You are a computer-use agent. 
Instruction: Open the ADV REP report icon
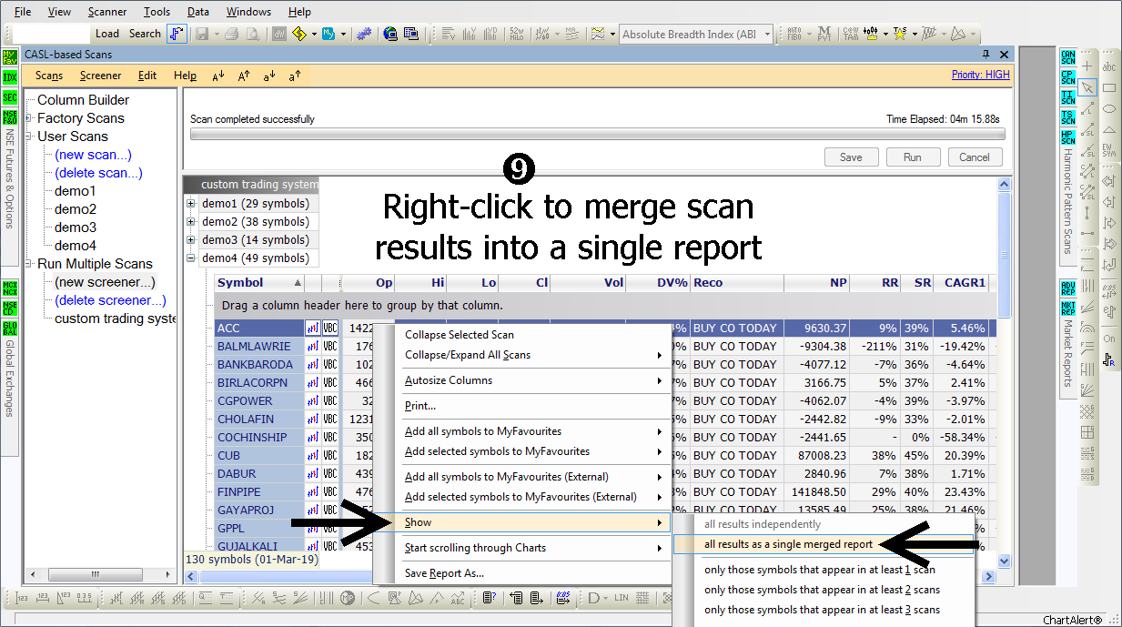click(x=1068, y=287)
